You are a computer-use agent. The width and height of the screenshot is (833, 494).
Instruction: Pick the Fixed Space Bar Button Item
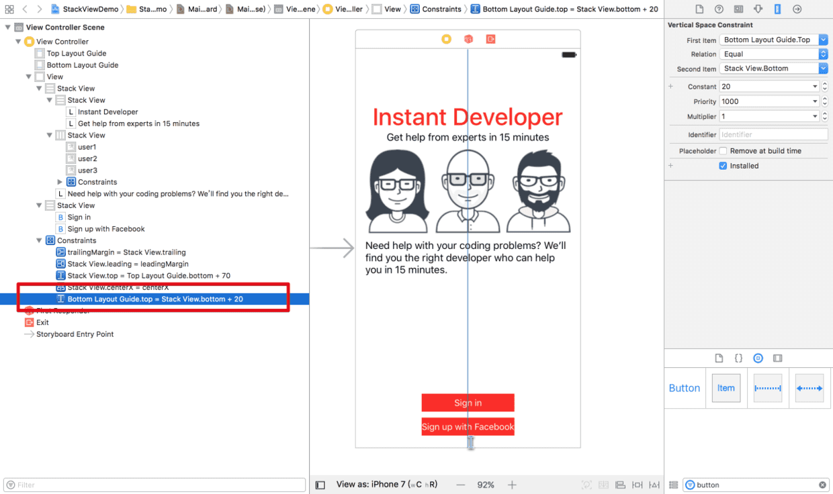[x=768, y=388]
